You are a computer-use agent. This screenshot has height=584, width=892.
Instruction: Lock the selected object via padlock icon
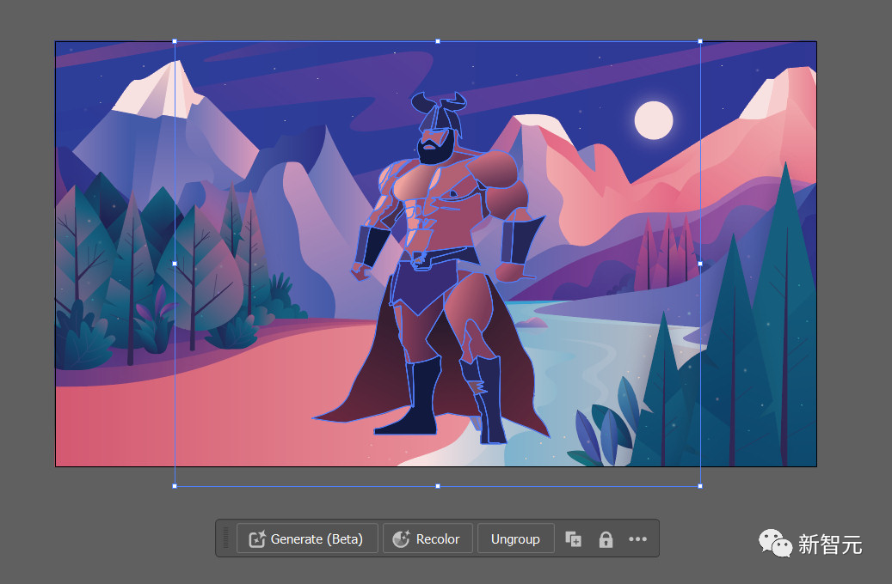pos(606,539)
